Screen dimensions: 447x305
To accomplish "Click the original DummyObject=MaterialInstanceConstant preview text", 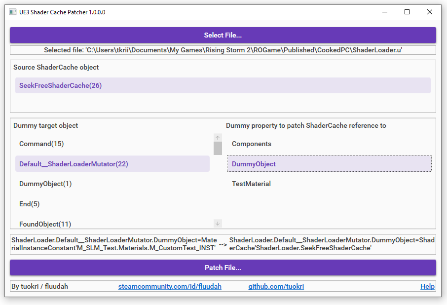I will (x=114, y=244).
